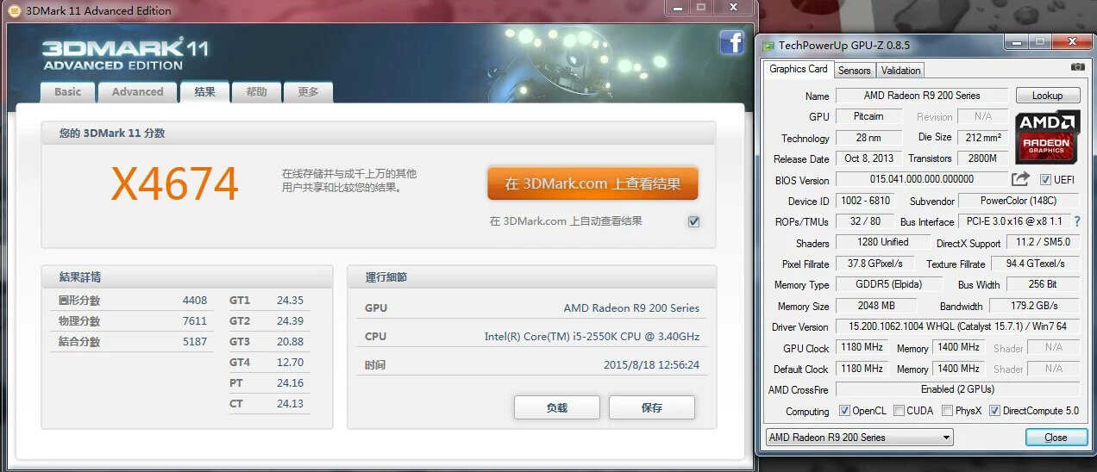Click the AMD CrossFire Enabled (2 GPUs) field
The width and height of the screenshot is (1097, 472).
(957, 389)
